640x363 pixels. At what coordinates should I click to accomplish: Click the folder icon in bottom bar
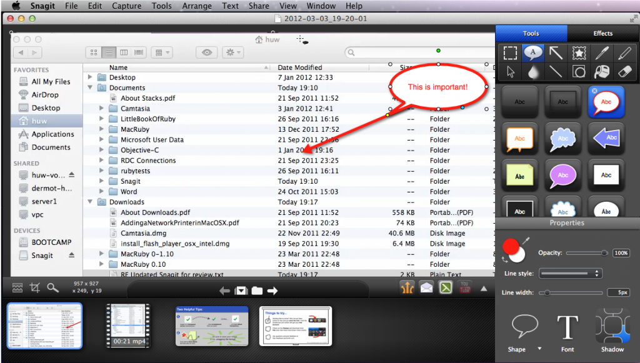[x=257, y=291]
